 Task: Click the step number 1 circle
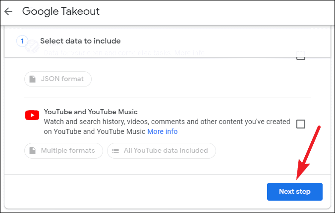(x=22, y=41)
